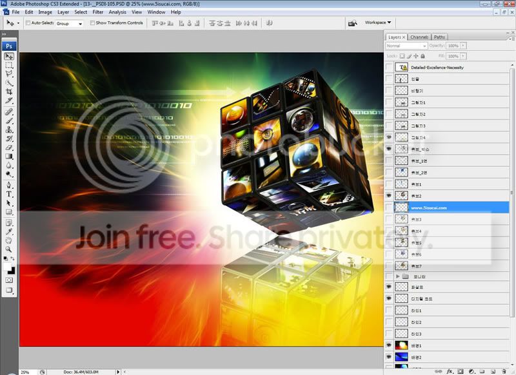Viewport: 516px width, 375px height.
Task: Hide the 화살표 layer eye
Action: pos(389,287)
